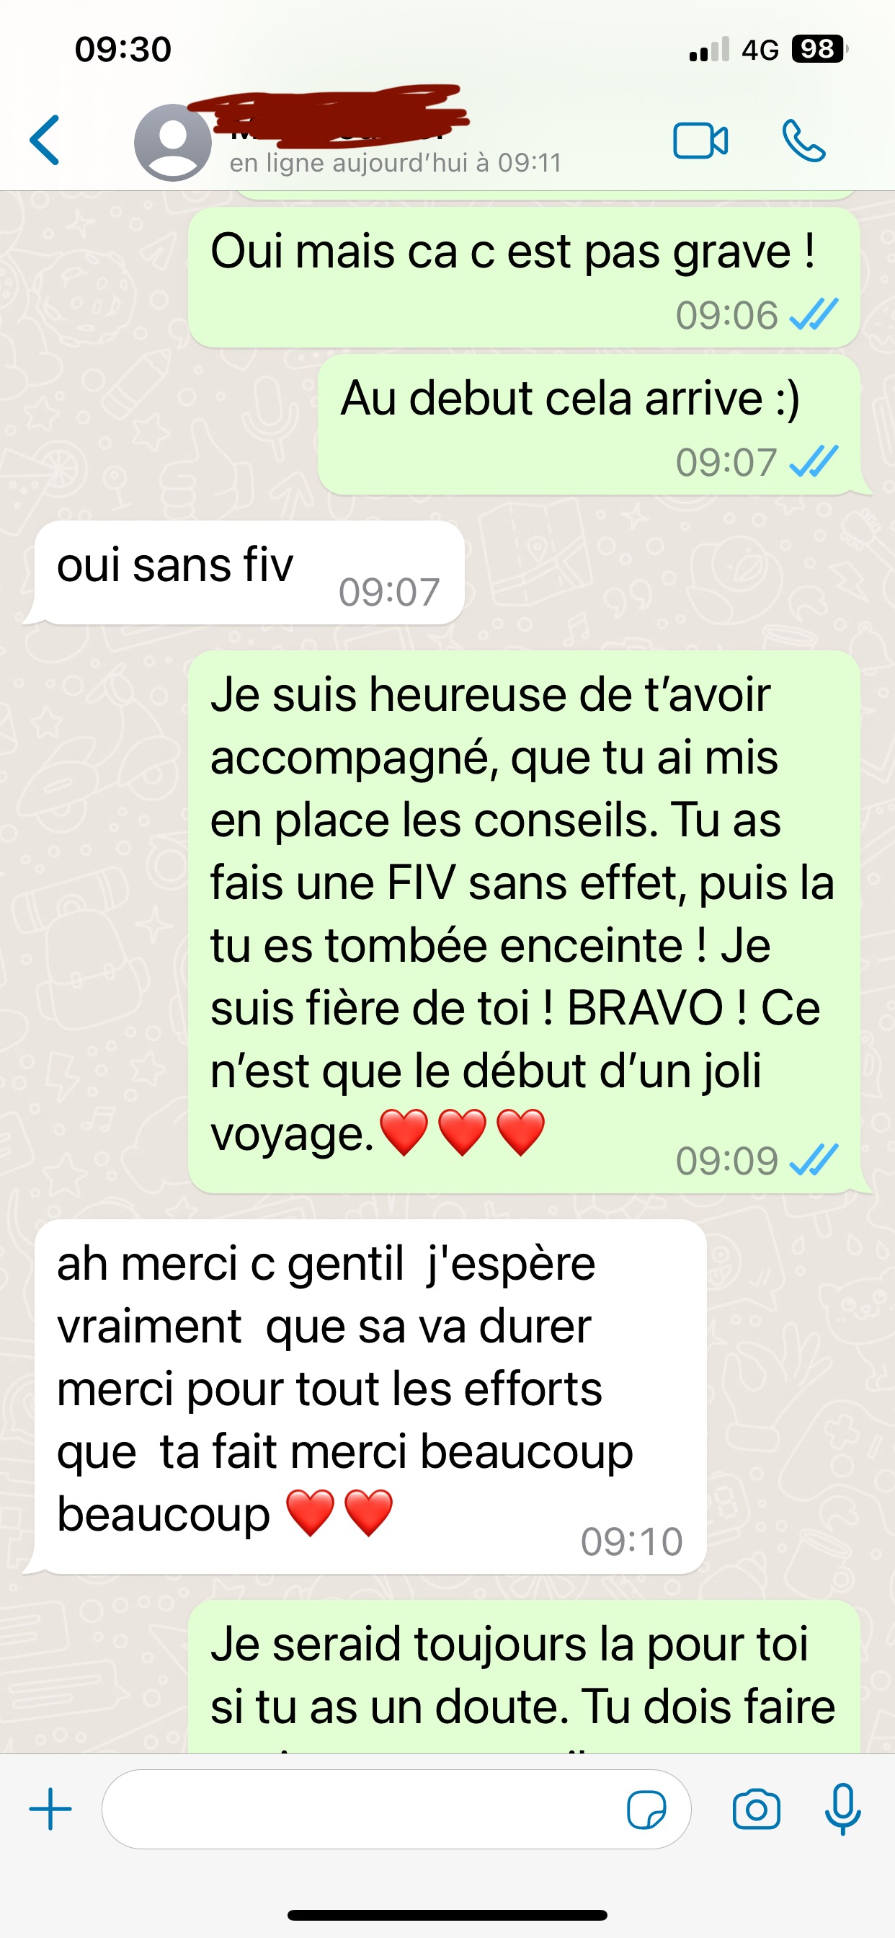This screenshot has width=895, height=1938.
Task: Tap the read checkmarks on 09:09 message
Action: coord(814,1160)
